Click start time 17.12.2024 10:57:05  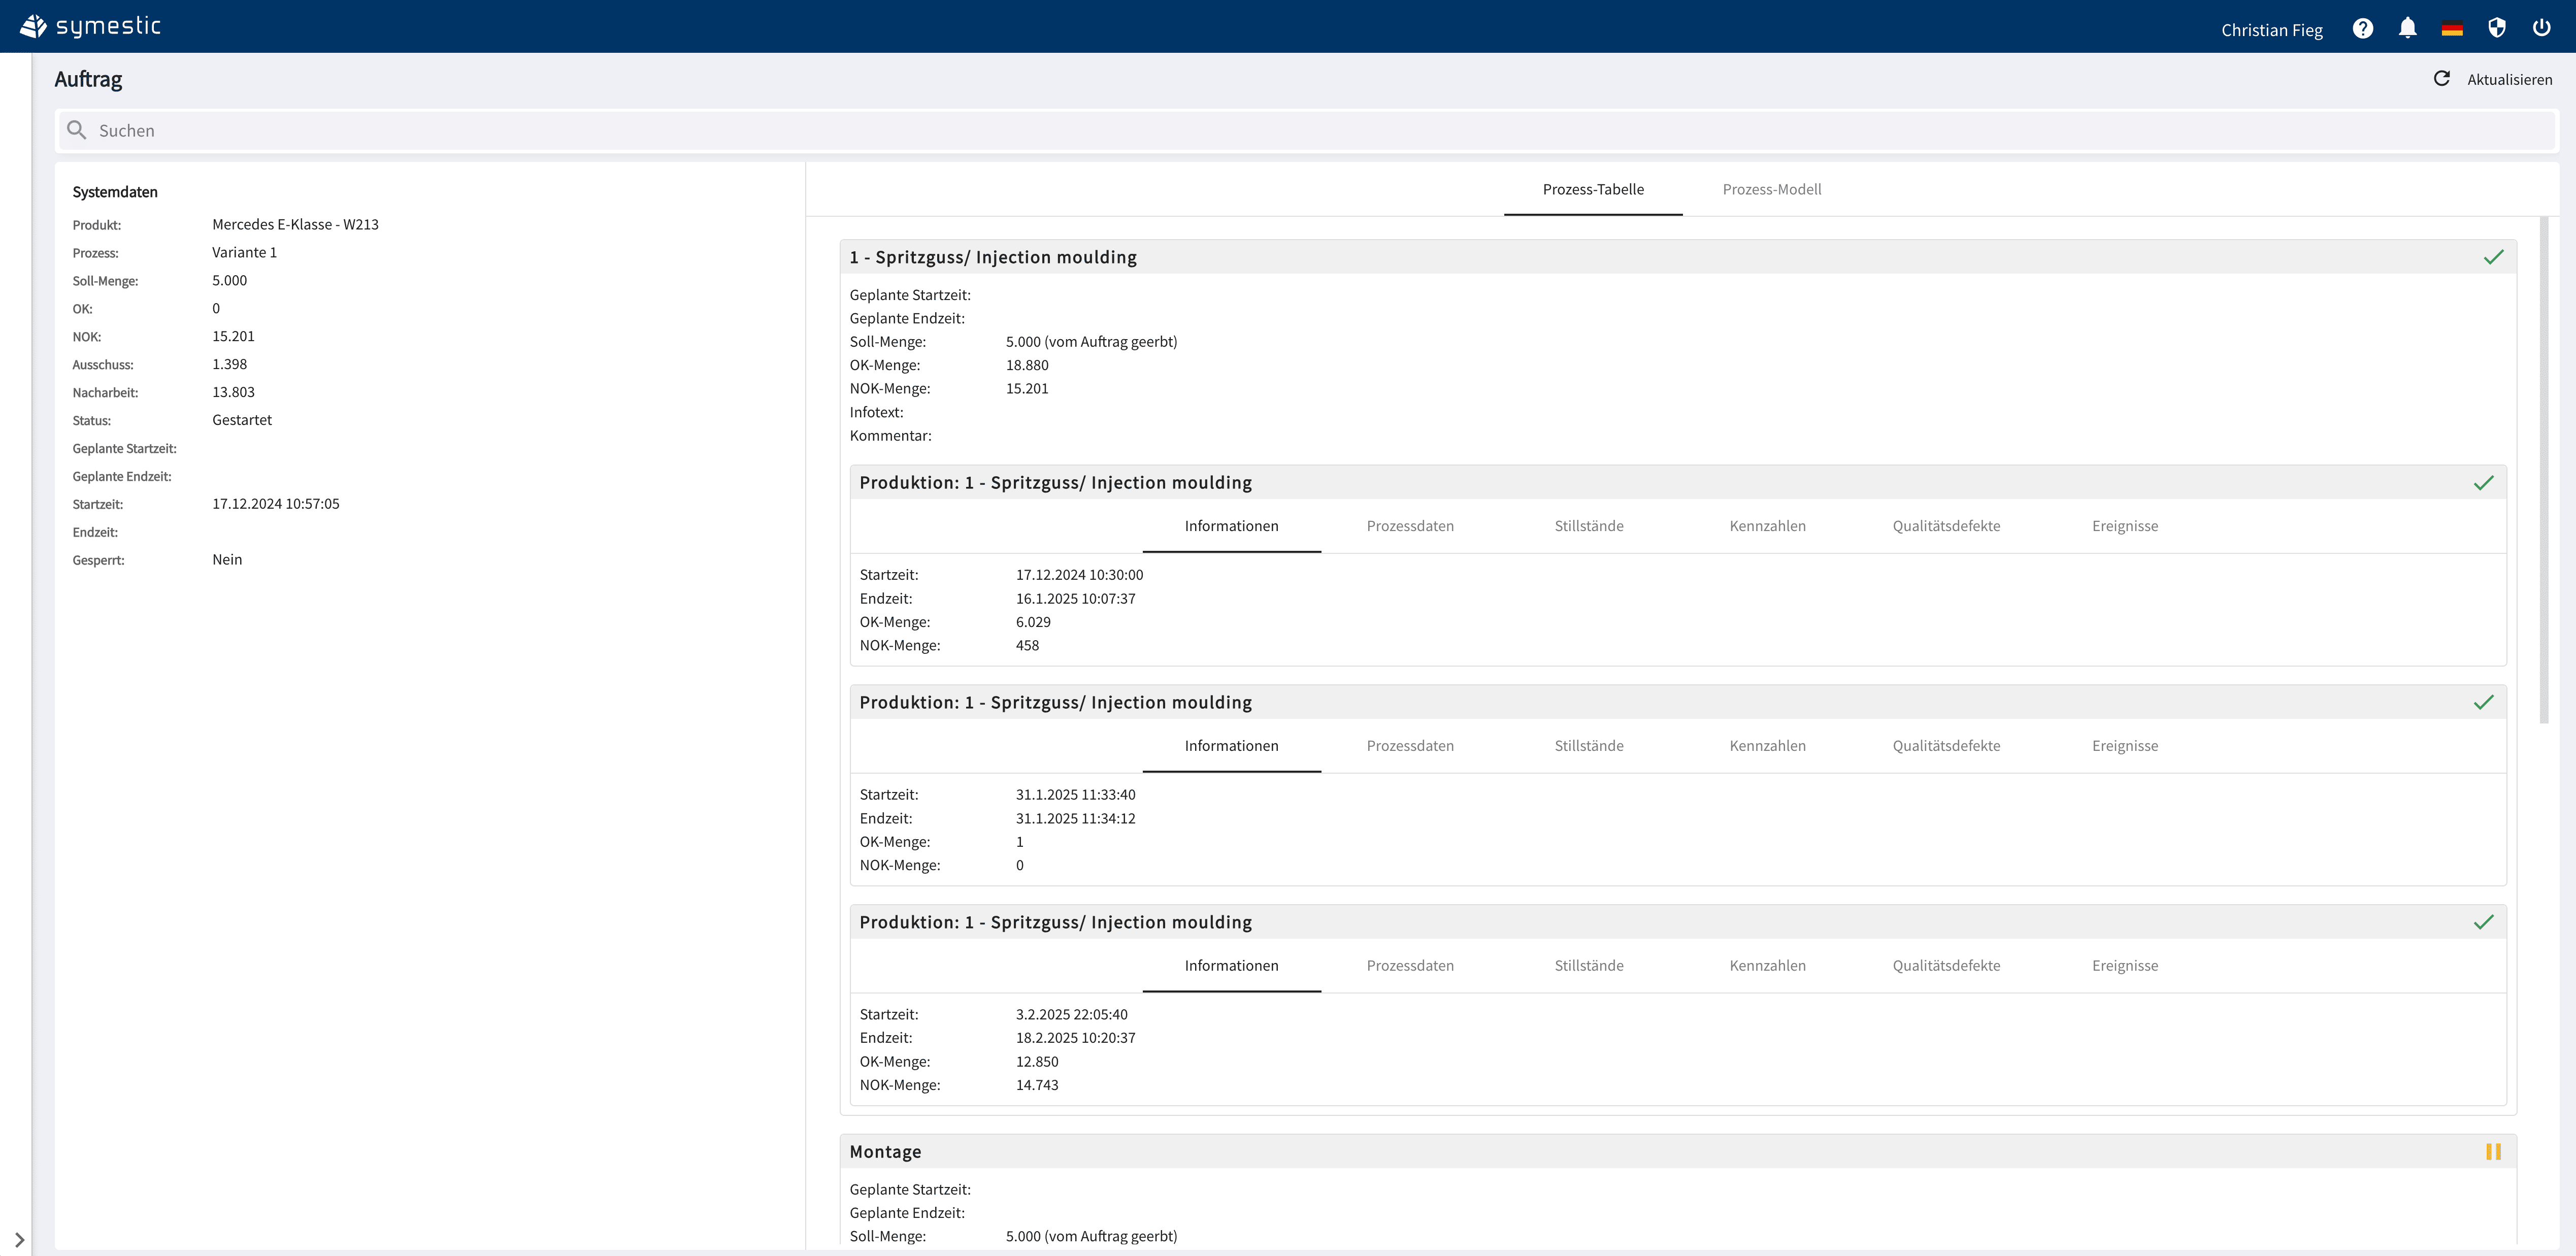pyautogui.click(x=275, y=504)
